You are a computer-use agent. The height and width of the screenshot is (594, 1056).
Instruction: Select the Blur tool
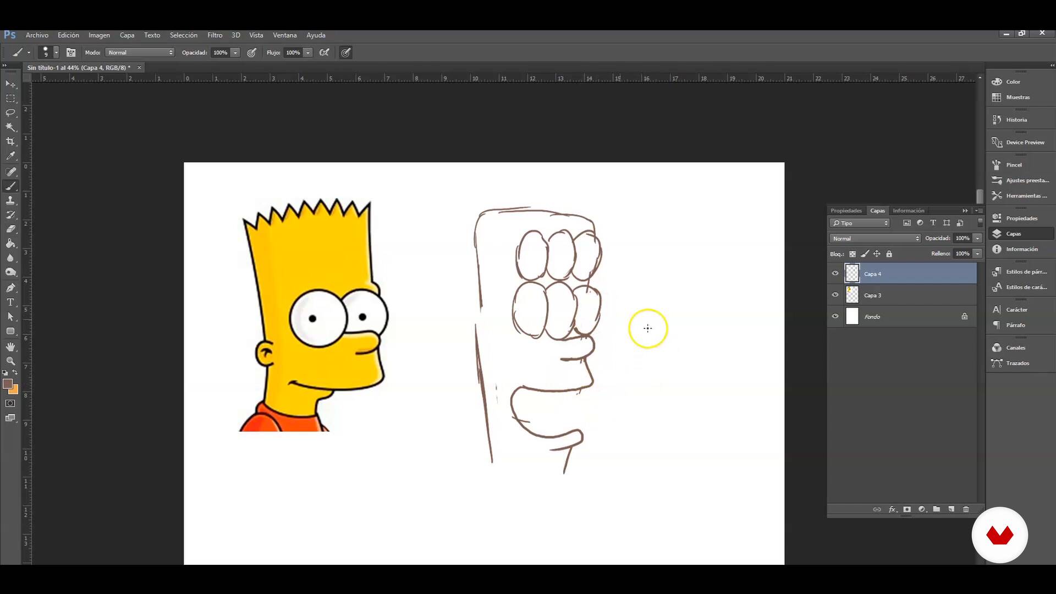click(10, 257)
